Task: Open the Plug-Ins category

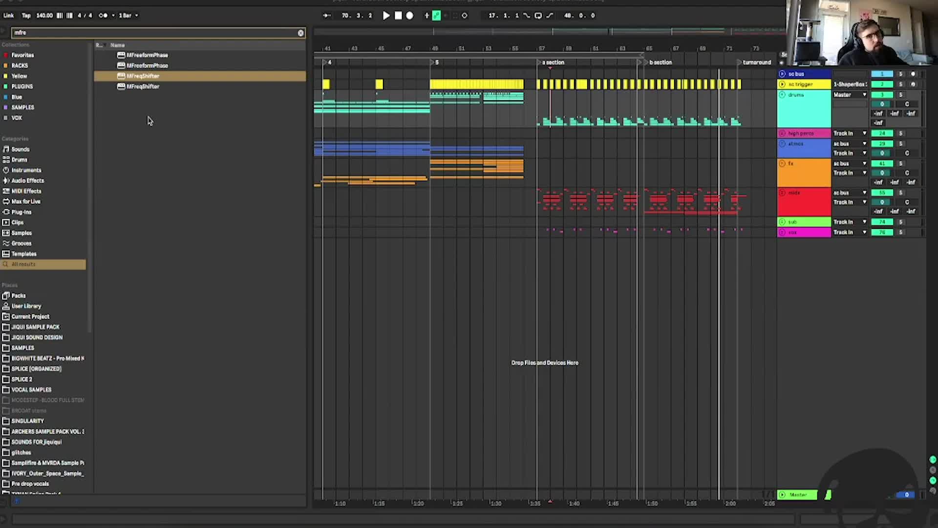Action: coord(21,212)
